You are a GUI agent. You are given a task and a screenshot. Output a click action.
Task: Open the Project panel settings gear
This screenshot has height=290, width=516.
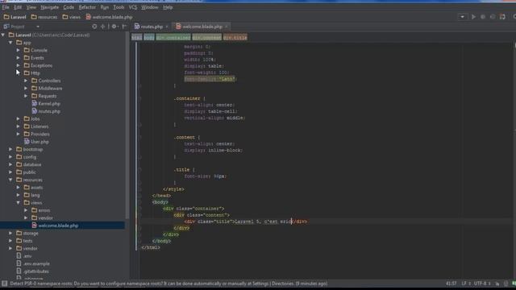[114, 27]
